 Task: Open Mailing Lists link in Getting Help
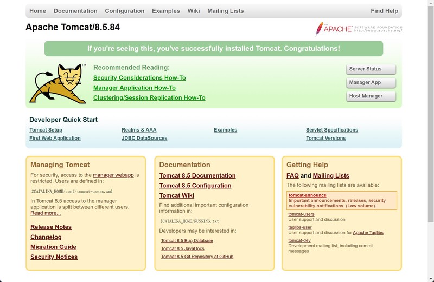point(331,176)
